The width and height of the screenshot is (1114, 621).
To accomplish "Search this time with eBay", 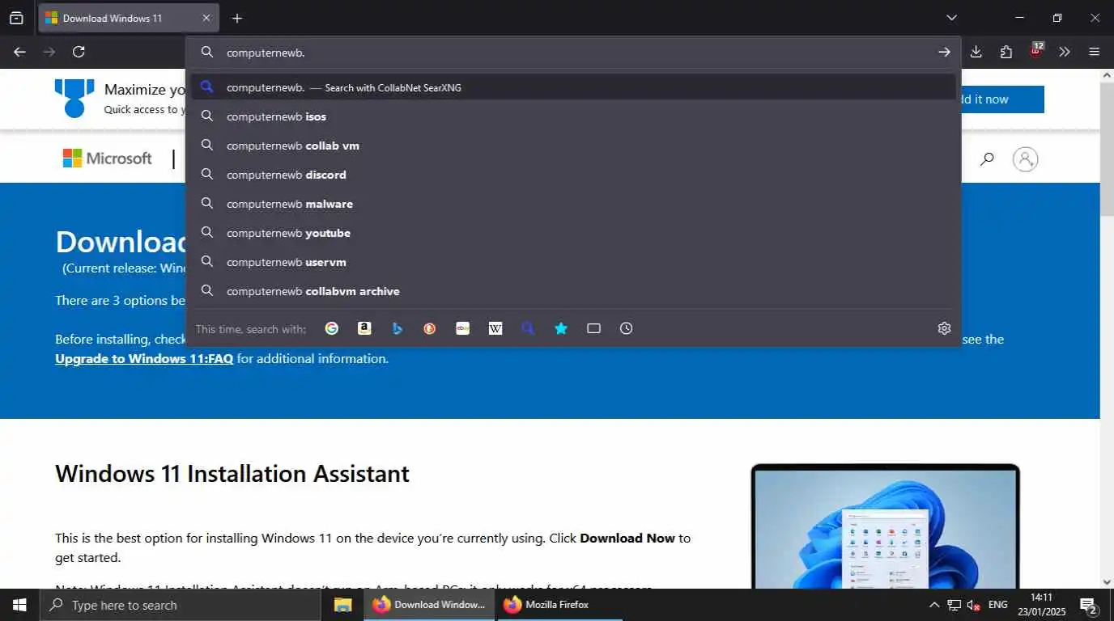I will pyautogui.click(x=462, y=328).
